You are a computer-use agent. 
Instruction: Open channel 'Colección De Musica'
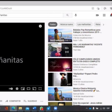[x=82, y=35]
